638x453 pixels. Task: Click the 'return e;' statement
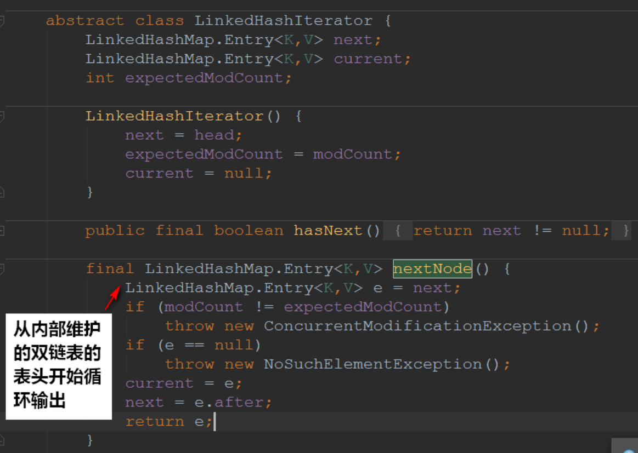(169, 422)
